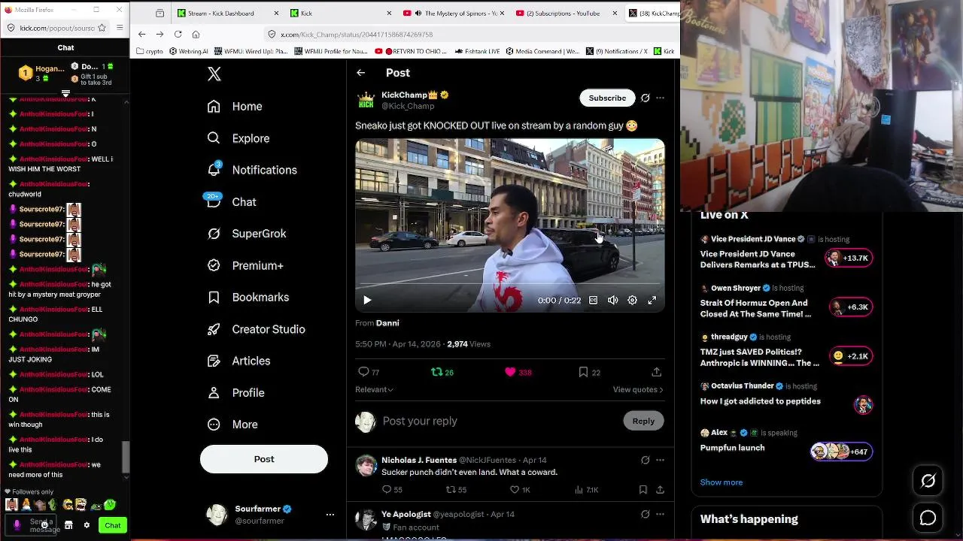Open Fishtank LIVE bookmark

(x=477, y=51)
